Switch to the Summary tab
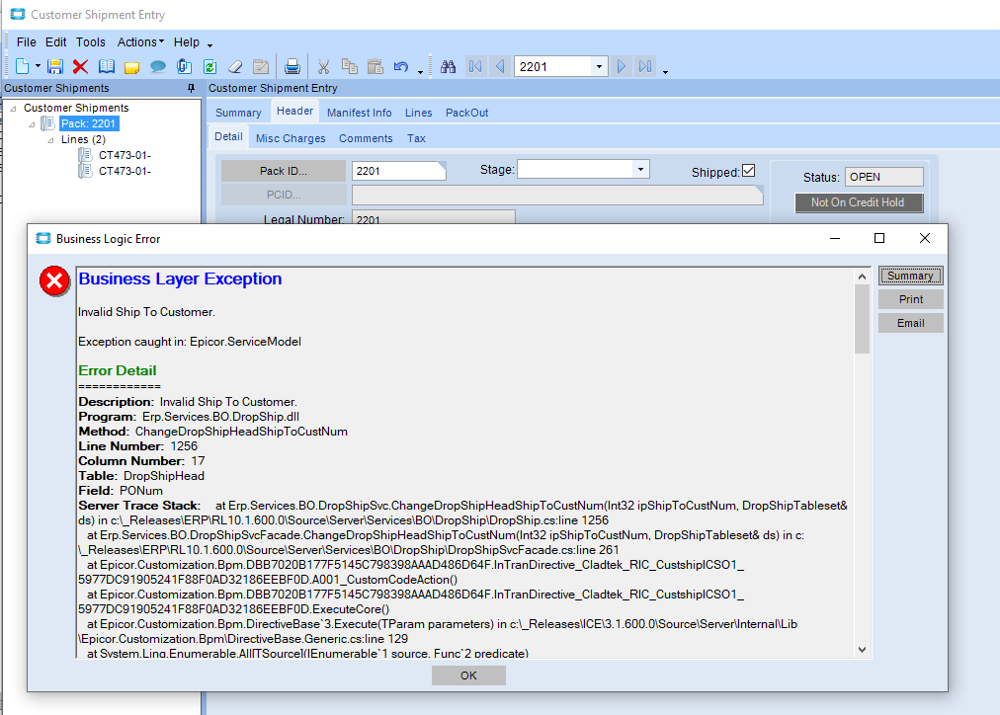The width and height of the screenshot is (1000, 715). coord(238,113)
